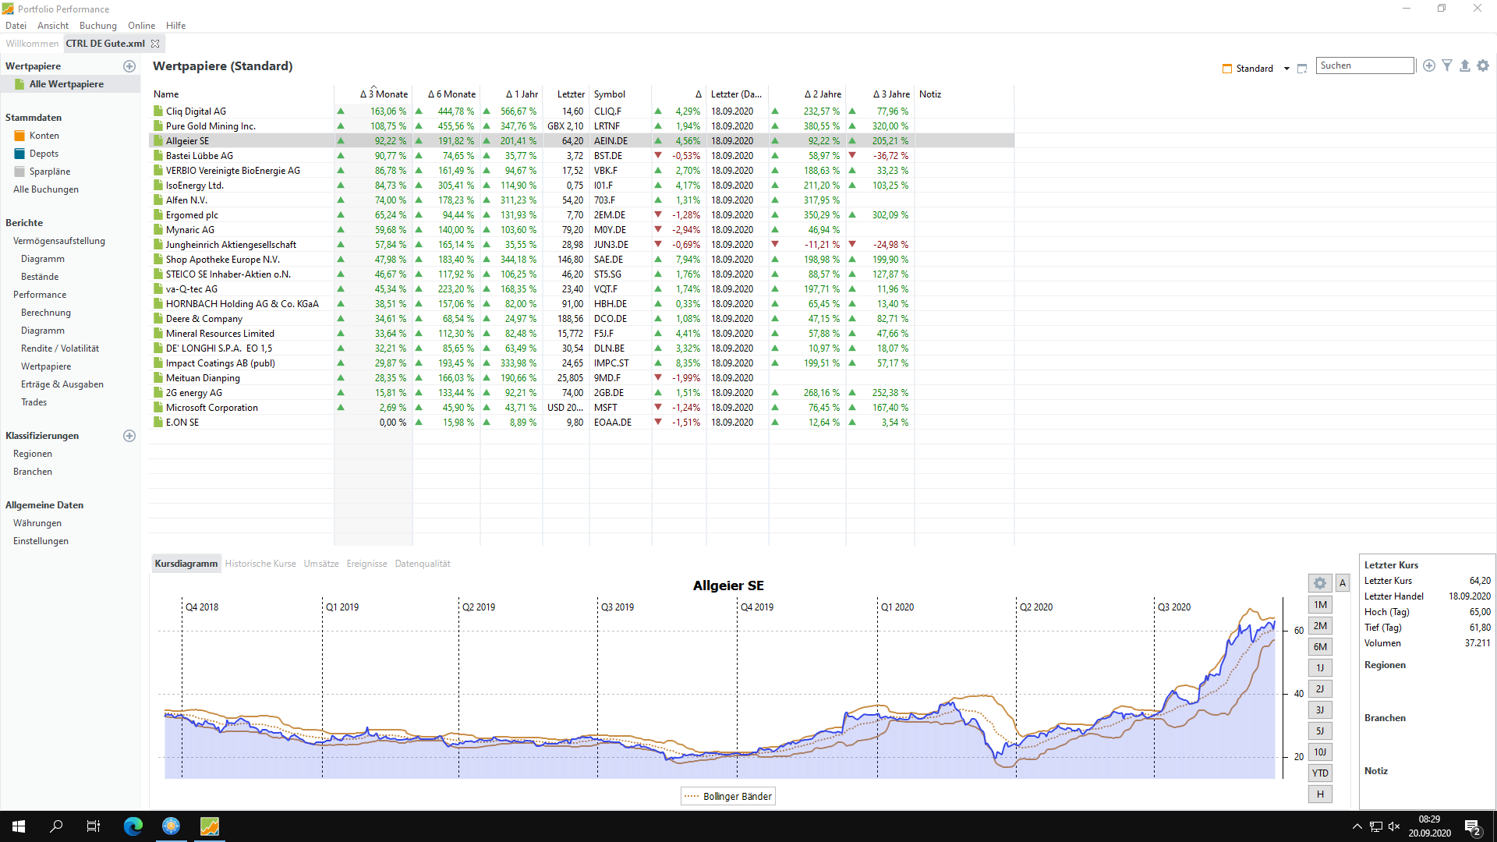This screenshot has width=1497, height=842.
Task: Click Portfolio Performance icon in taskbar
Action: [x=210, y=826]
